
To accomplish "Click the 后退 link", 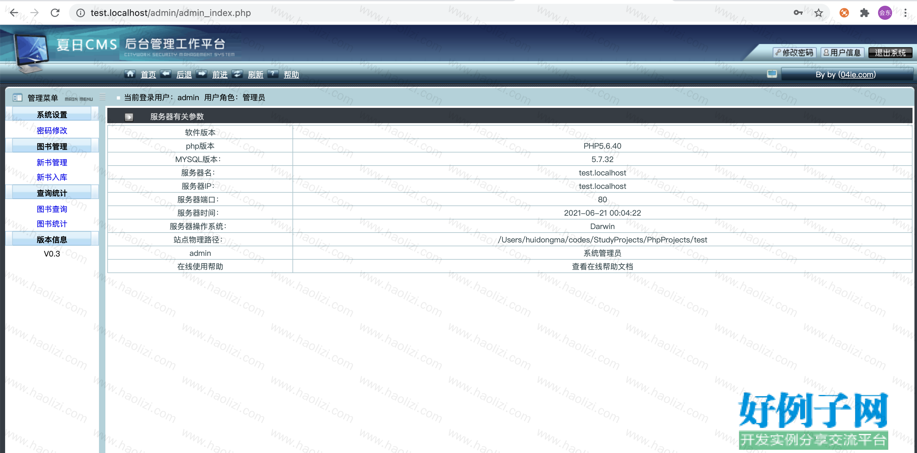I will (x=184, y=74).
